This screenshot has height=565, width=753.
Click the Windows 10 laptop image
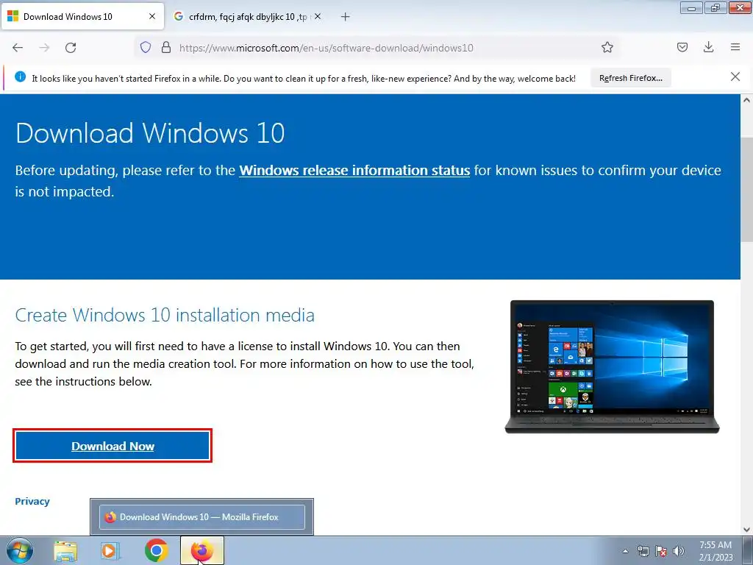pyautogui.click(x=612, y=366)
